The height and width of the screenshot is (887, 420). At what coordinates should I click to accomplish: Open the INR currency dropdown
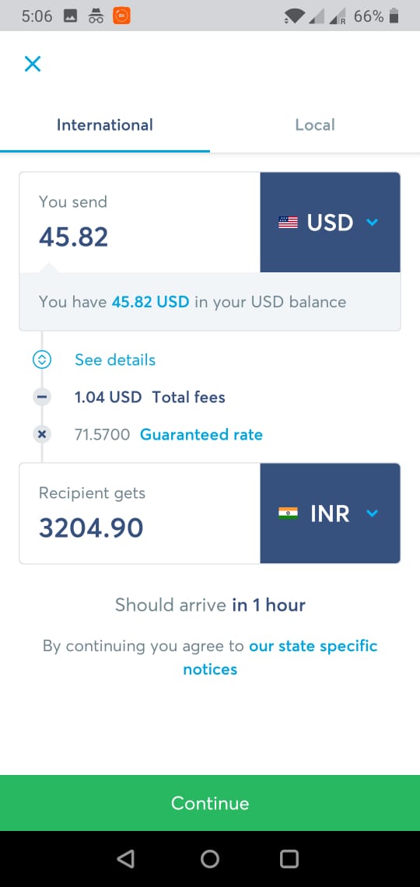click(330, 513)
